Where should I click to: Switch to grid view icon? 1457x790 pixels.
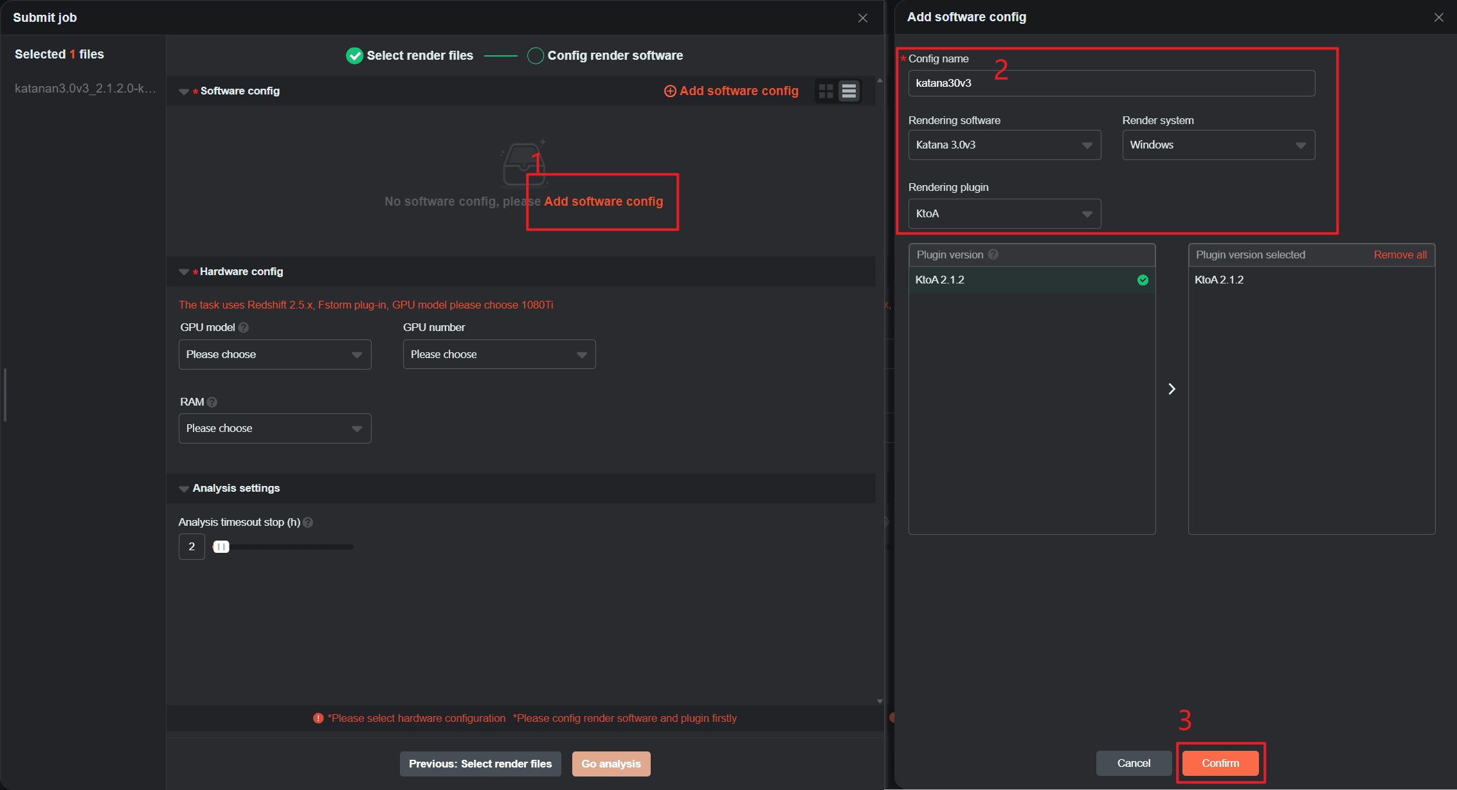tap(826, 91)
